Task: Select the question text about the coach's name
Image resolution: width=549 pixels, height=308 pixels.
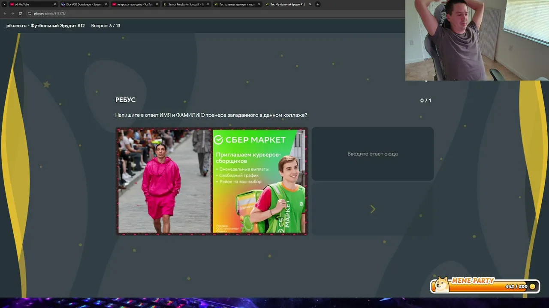Action: (x=211, y=115)
